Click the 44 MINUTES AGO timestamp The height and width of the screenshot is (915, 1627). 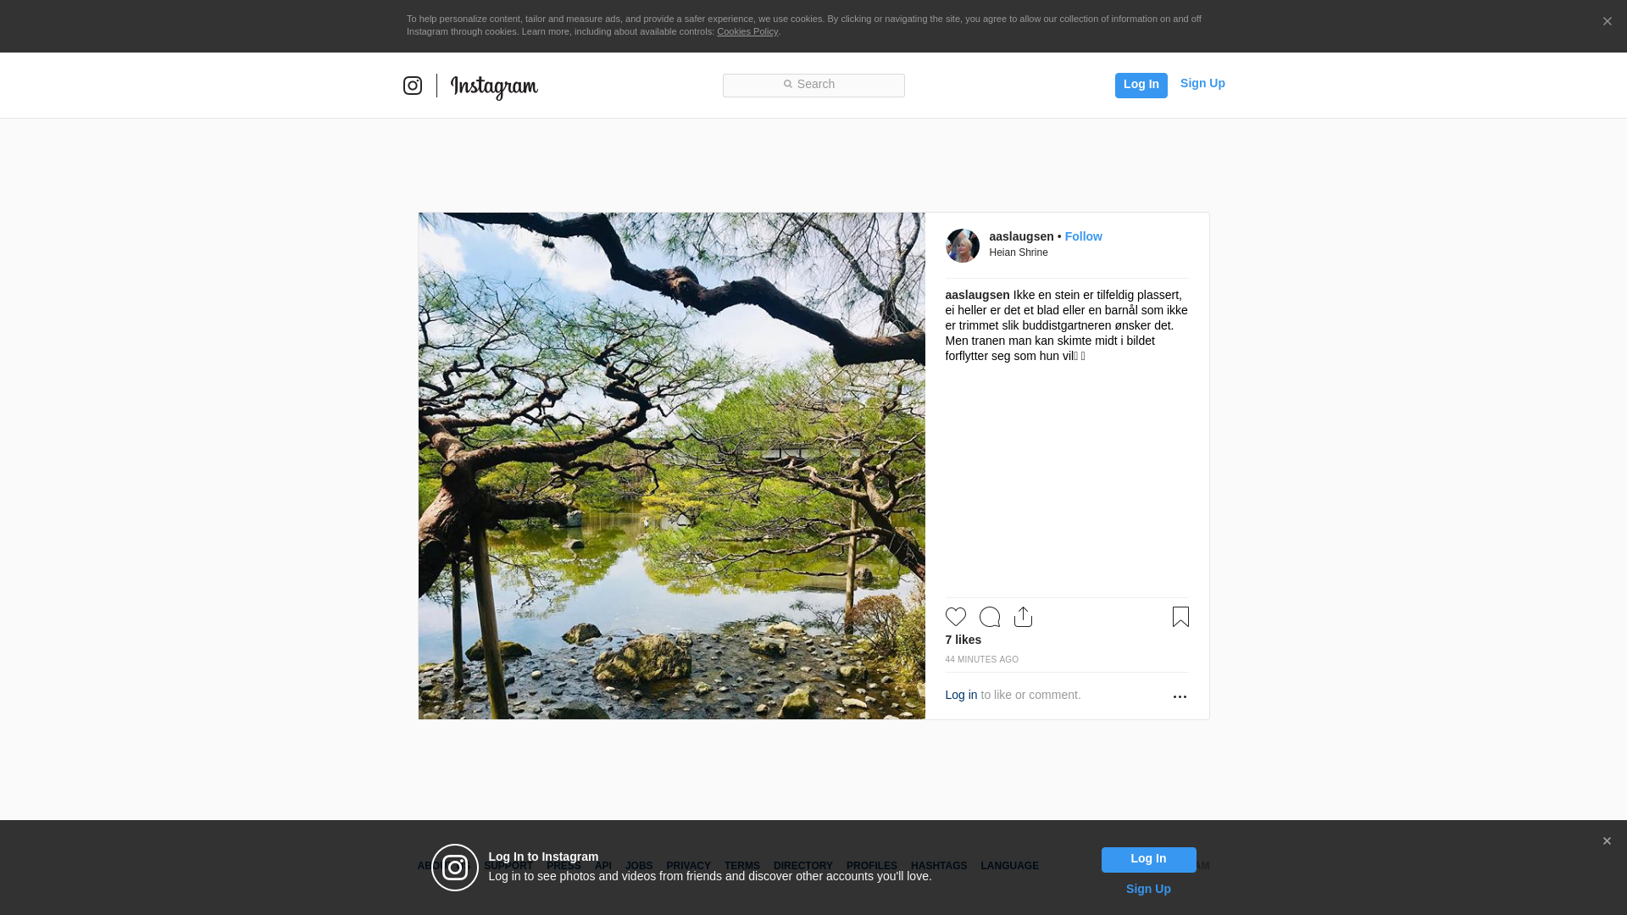click(982, 659)
